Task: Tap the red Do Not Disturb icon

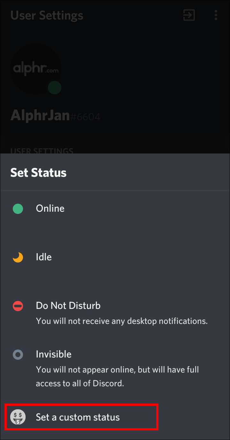Action: tap(18, 306)
